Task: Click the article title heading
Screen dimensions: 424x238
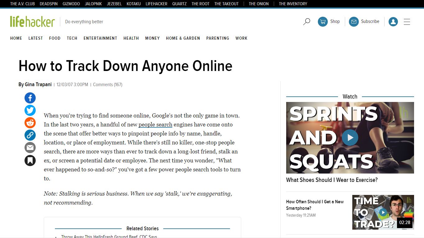Action: (x=125, y=66)
